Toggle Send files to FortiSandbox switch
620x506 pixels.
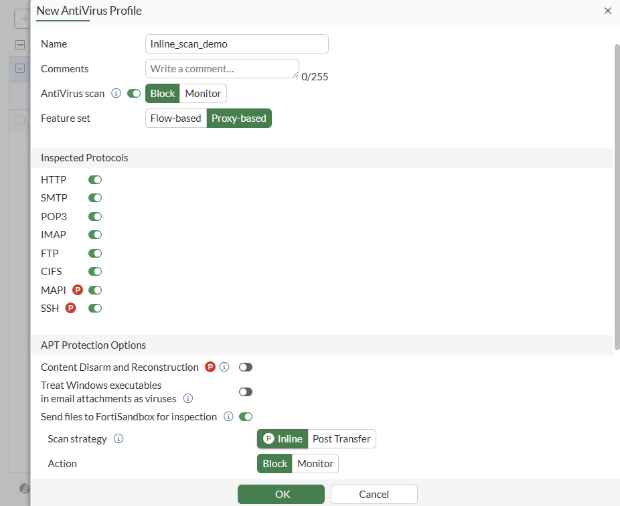click(x=246, y=416)
